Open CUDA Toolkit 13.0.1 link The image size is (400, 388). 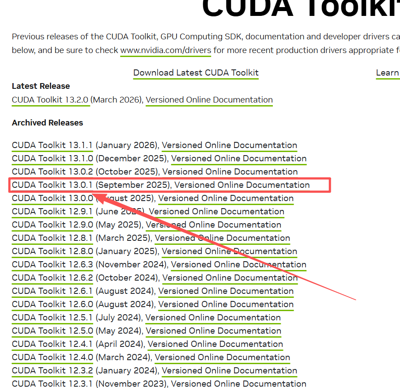point(52,185)
